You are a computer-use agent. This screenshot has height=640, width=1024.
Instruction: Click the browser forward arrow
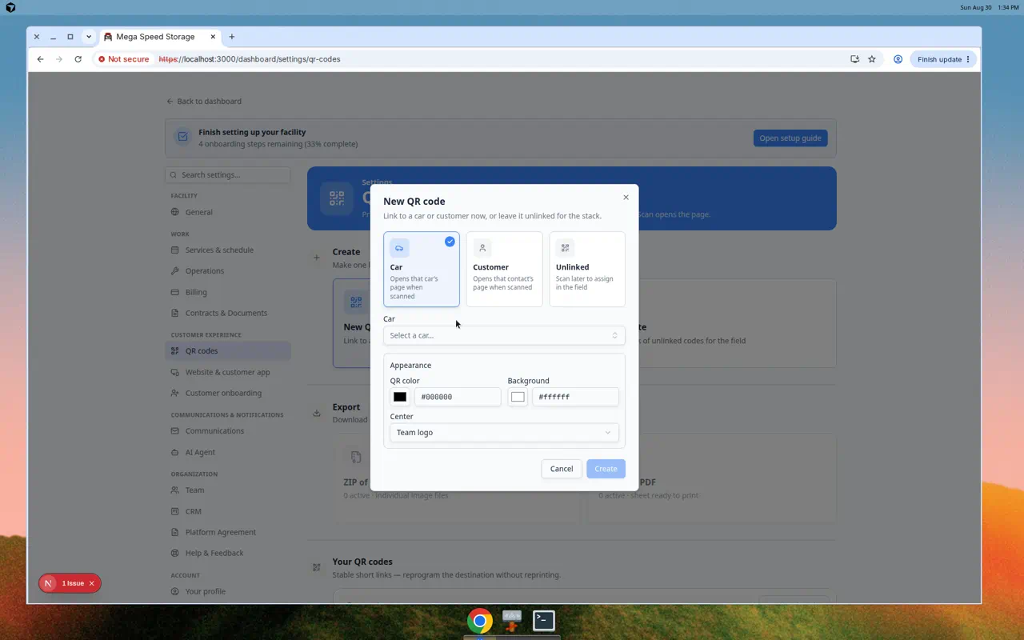59,59
